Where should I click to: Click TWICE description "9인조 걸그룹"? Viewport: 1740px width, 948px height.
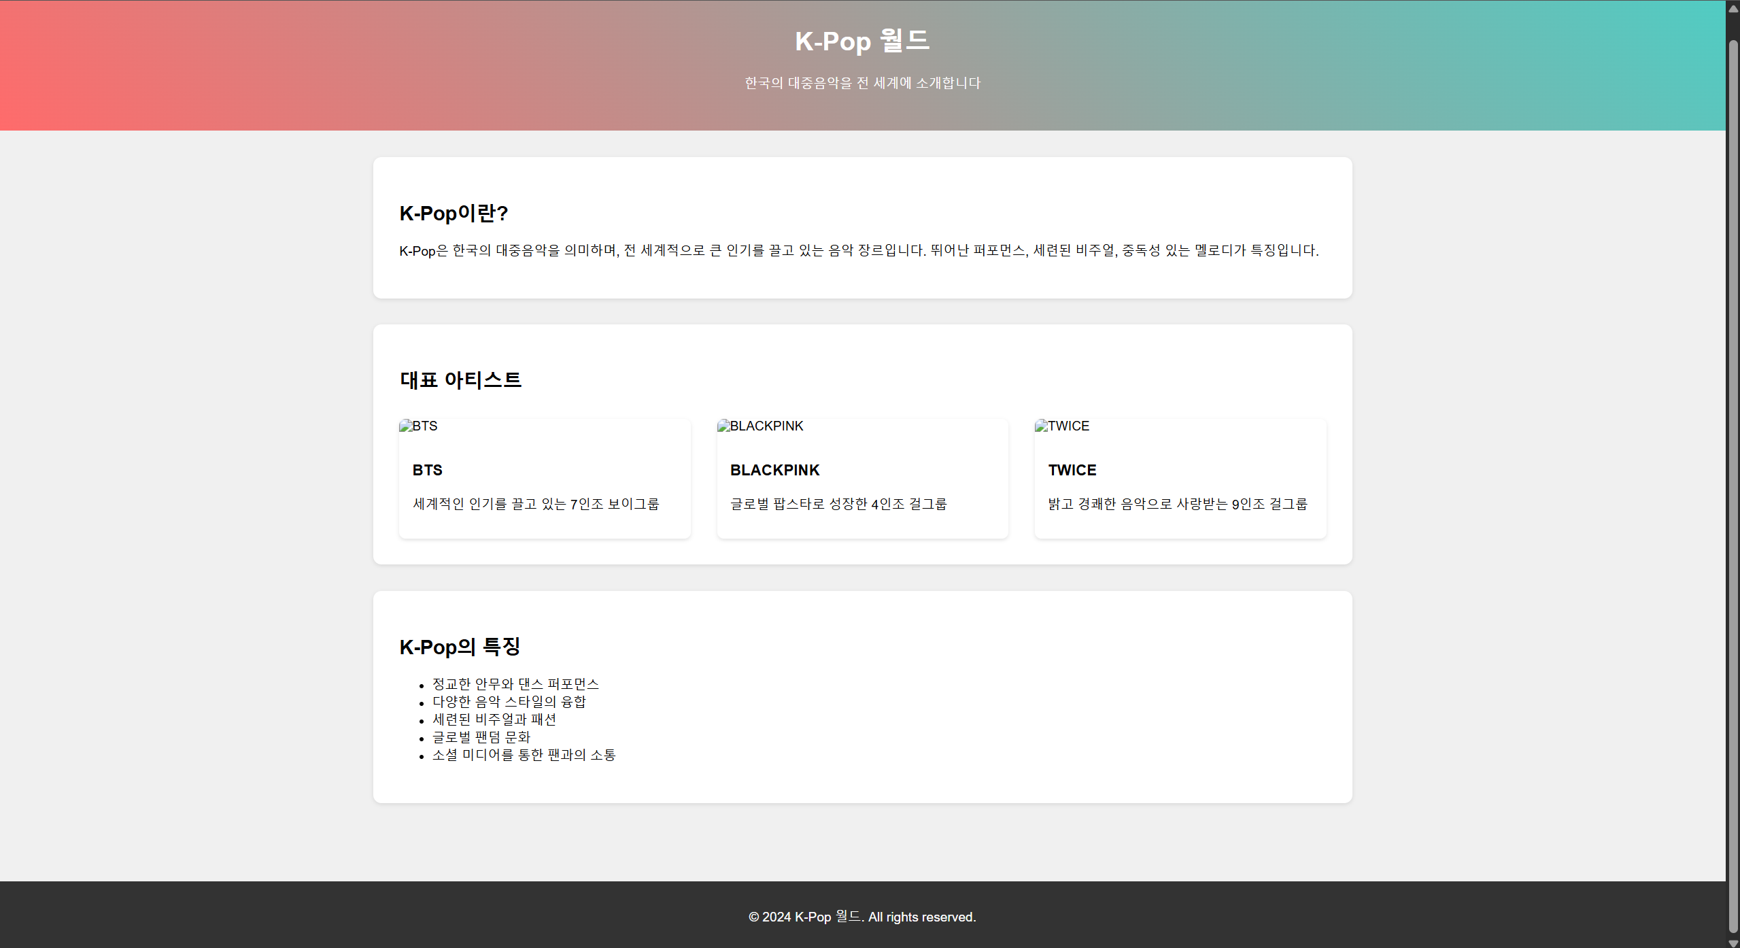(x=1269, y=504)
